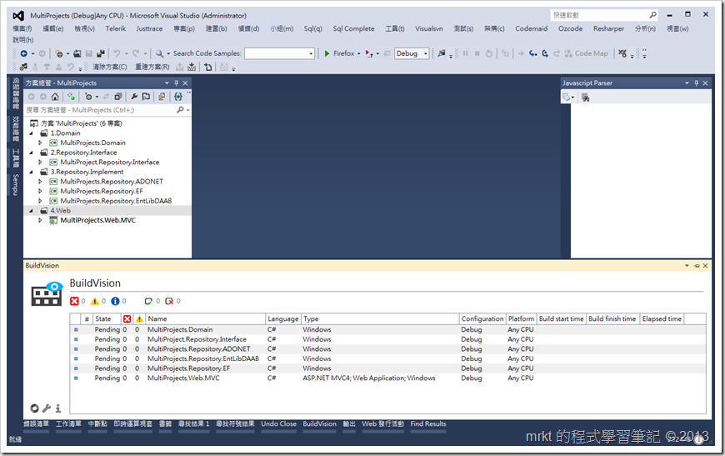This screenshot has height=456, width=725.
Task: Click the BuildVision circle icon beside wrench
Action: click(x=34, y=408)
